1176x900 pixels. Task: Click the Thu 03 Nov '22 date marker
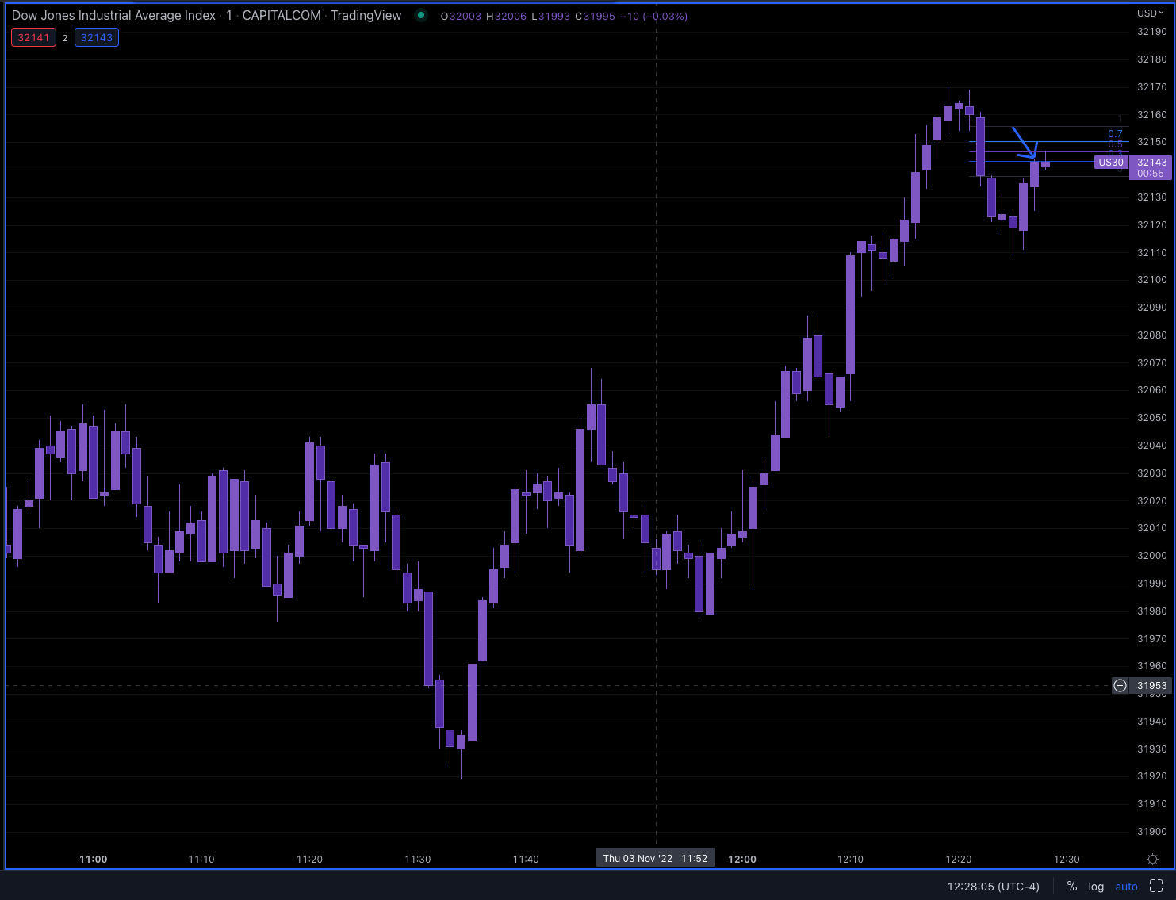(655, 857)
